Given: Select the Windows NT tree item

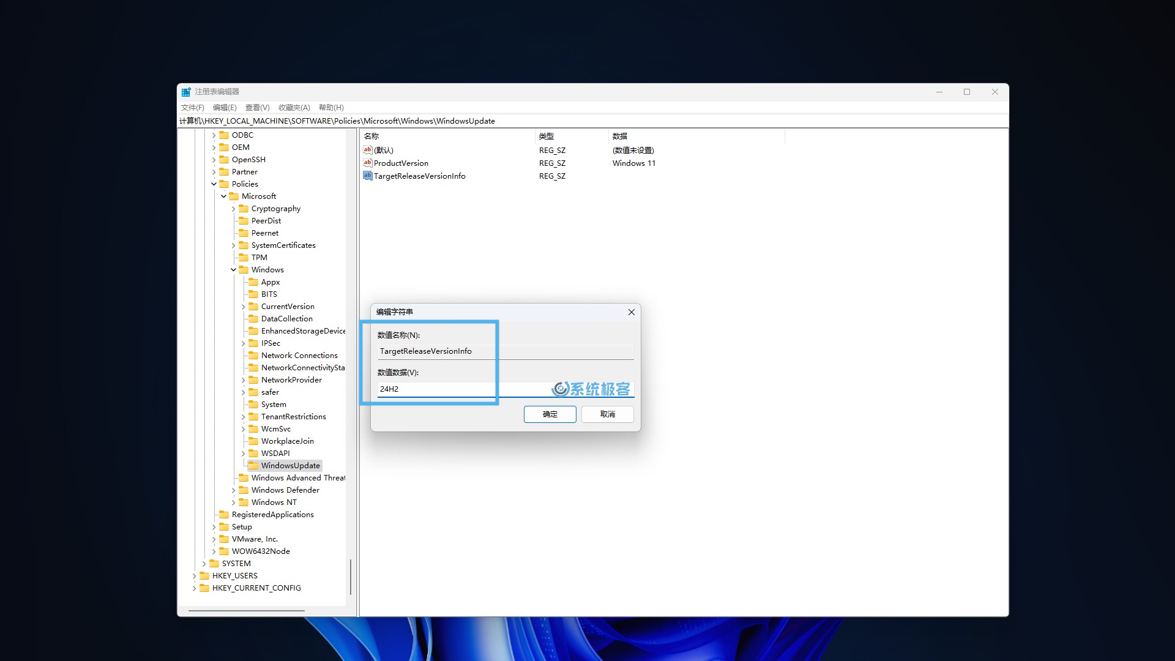Looking at the screenshot, I should pyautogui.click(x=274, y=502).
